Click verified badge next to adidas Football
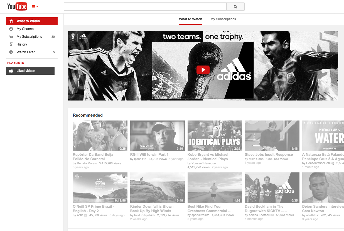Image resolution: width=344 pixels, height=231 pixels. coord(272,215)
